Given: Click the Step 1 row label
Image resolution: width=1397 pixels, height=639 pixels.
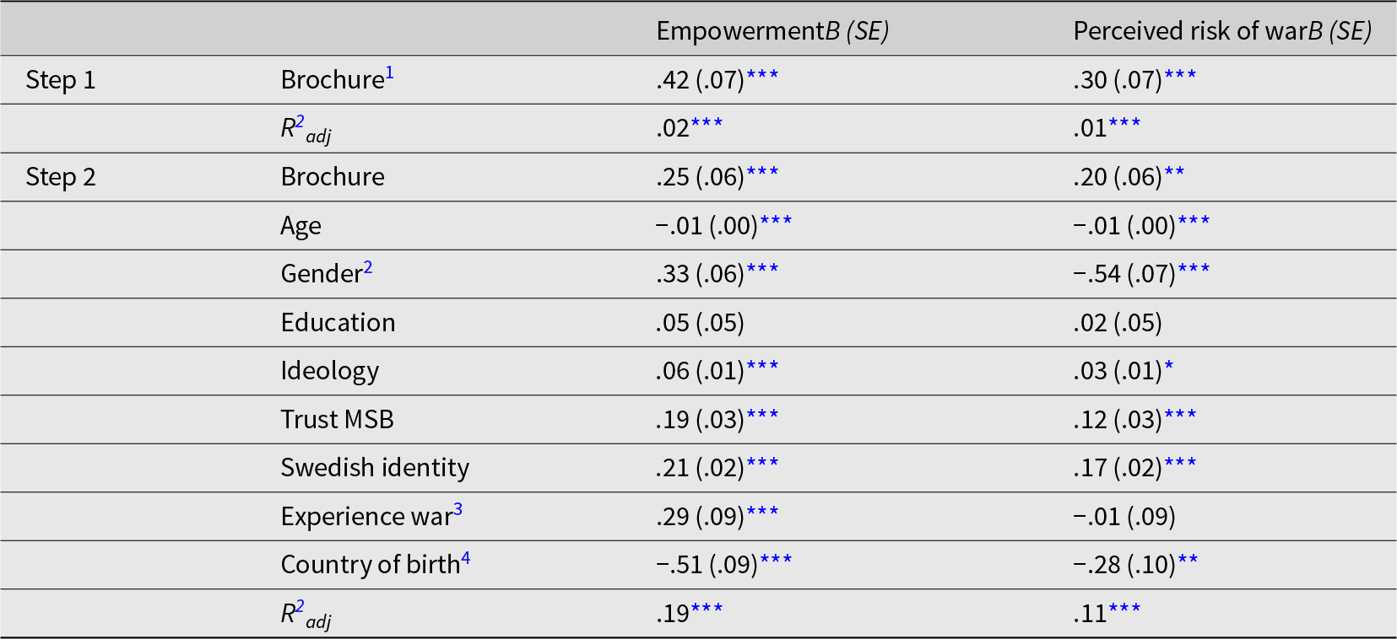Looking at the screenshot, I should point(61,80).
